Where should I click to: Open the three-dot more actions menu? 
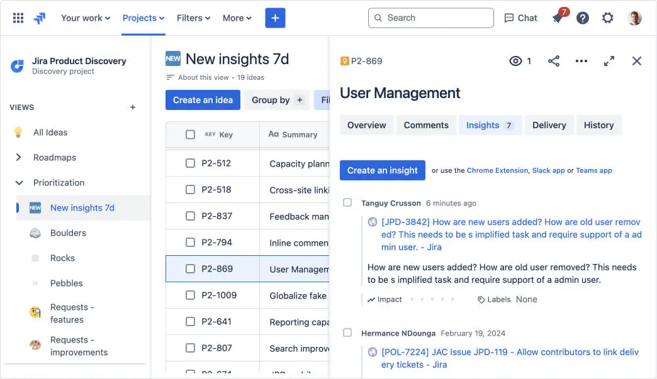pos(581,61)
